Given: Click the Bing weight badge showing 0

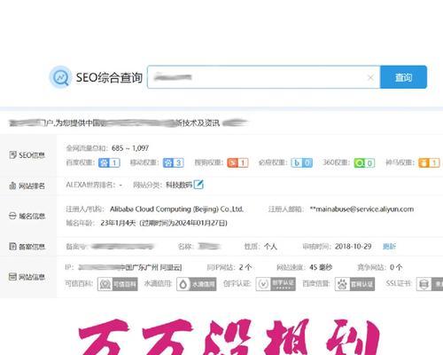Looking at the screenshot, I should [x=302, y=162].
